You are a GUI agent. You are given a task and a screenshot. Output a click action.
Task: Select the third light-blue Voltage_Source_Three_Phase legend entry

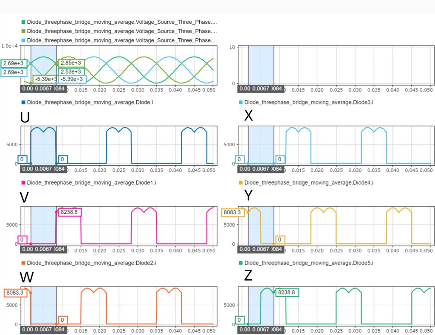121,40
